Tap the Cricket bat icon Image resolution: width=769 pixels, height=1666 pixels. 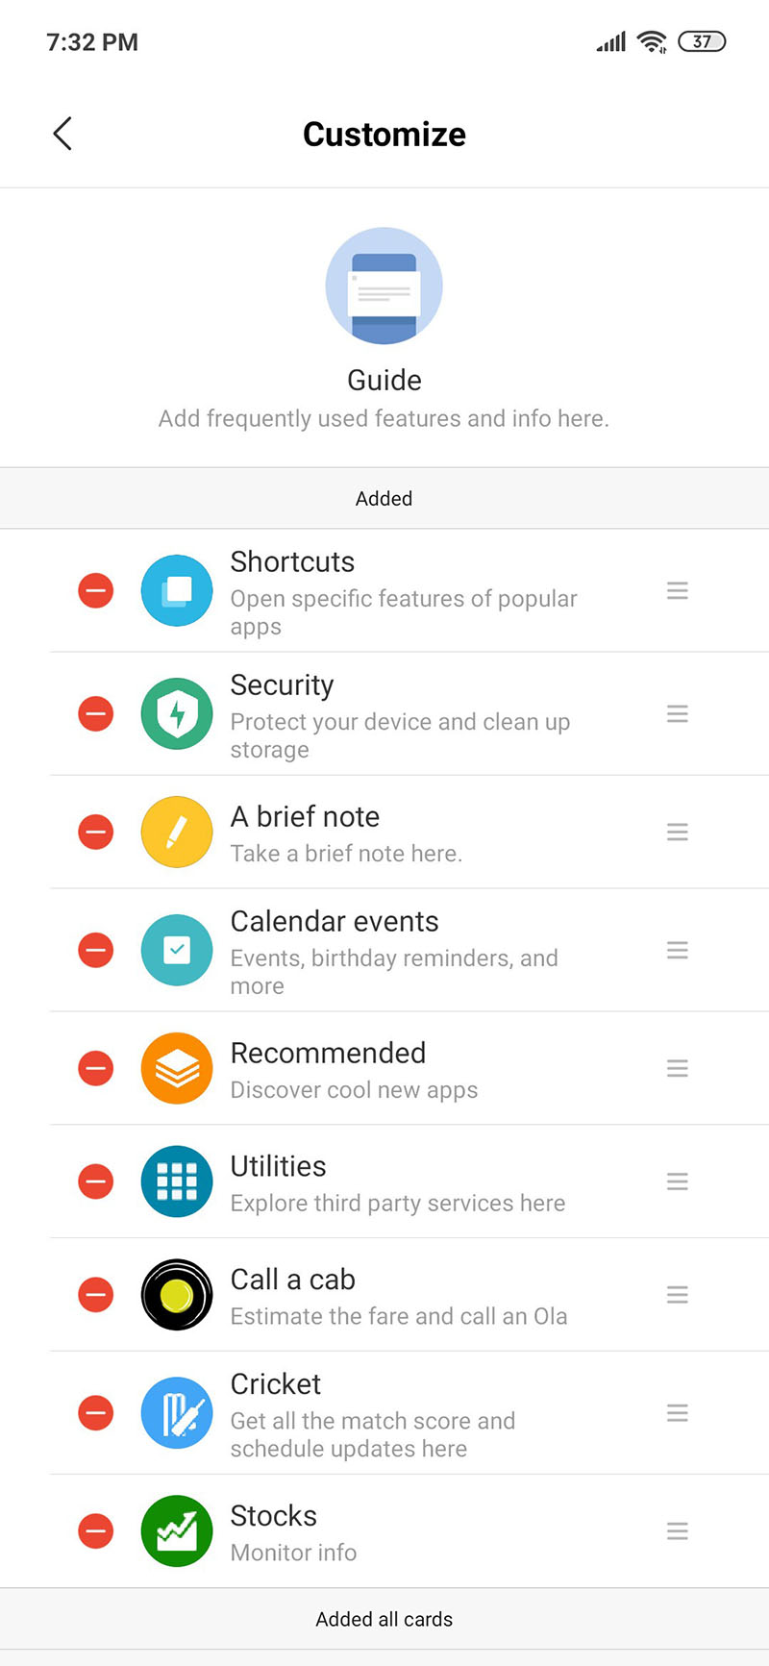point(177,1413)
